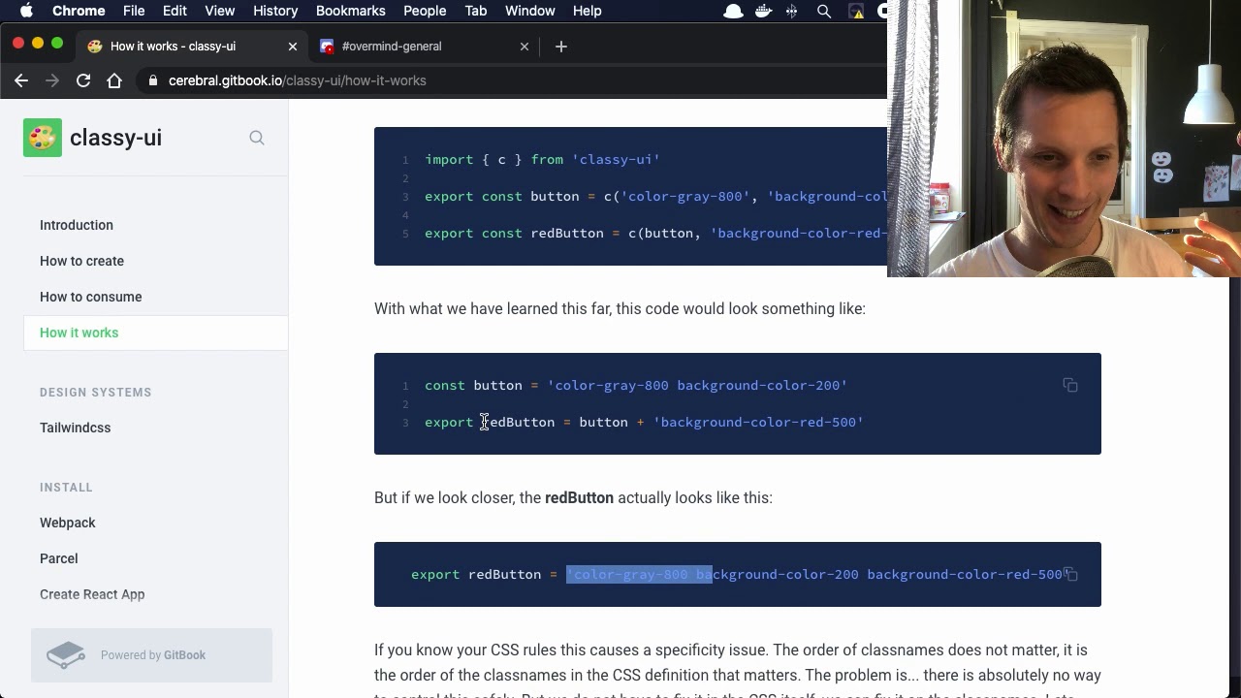Open Spotlight search in the menu bar
Screen dimensions: 1241x698
click(x=823, y=11)
